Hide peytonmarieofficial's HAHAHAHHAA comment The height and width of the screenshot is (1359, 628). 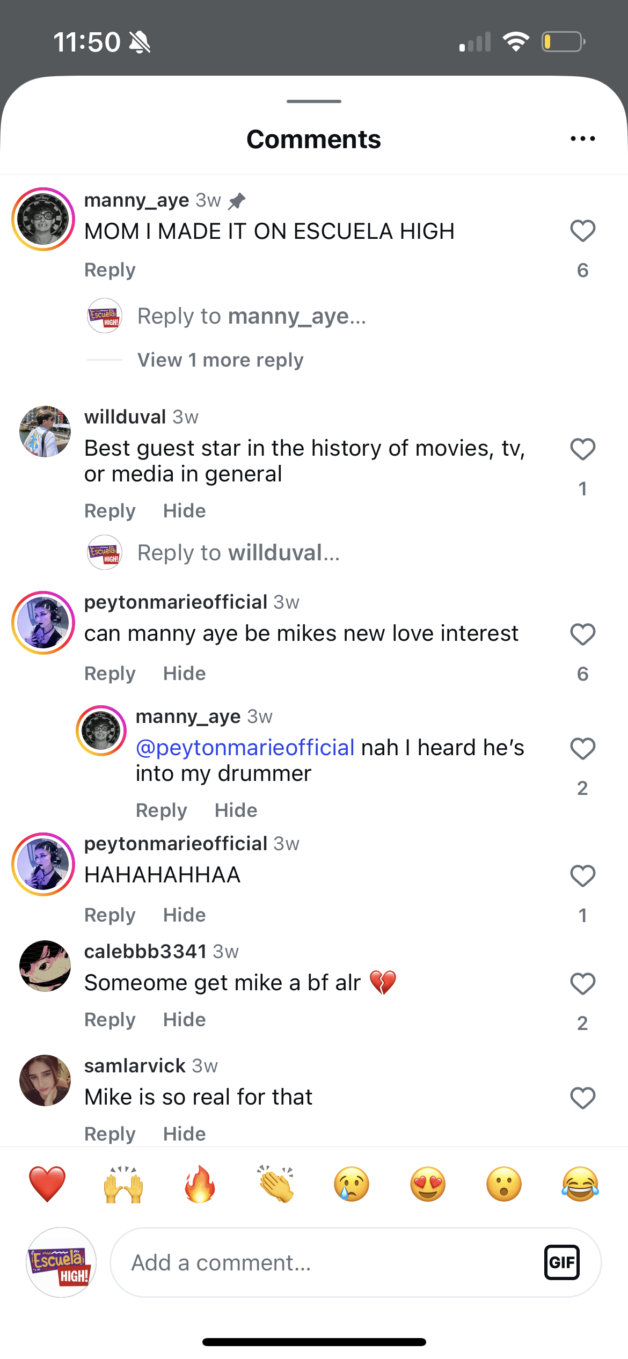point(184,915)
